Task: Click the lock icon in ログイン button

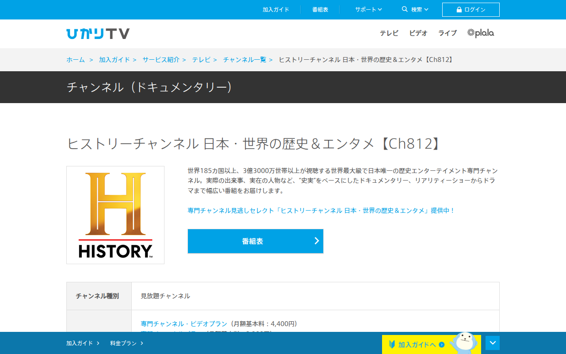Action: pos(459,10)
